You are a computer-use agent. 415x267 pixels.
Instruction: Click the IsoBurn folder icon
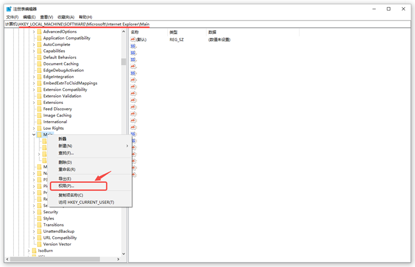34,250
